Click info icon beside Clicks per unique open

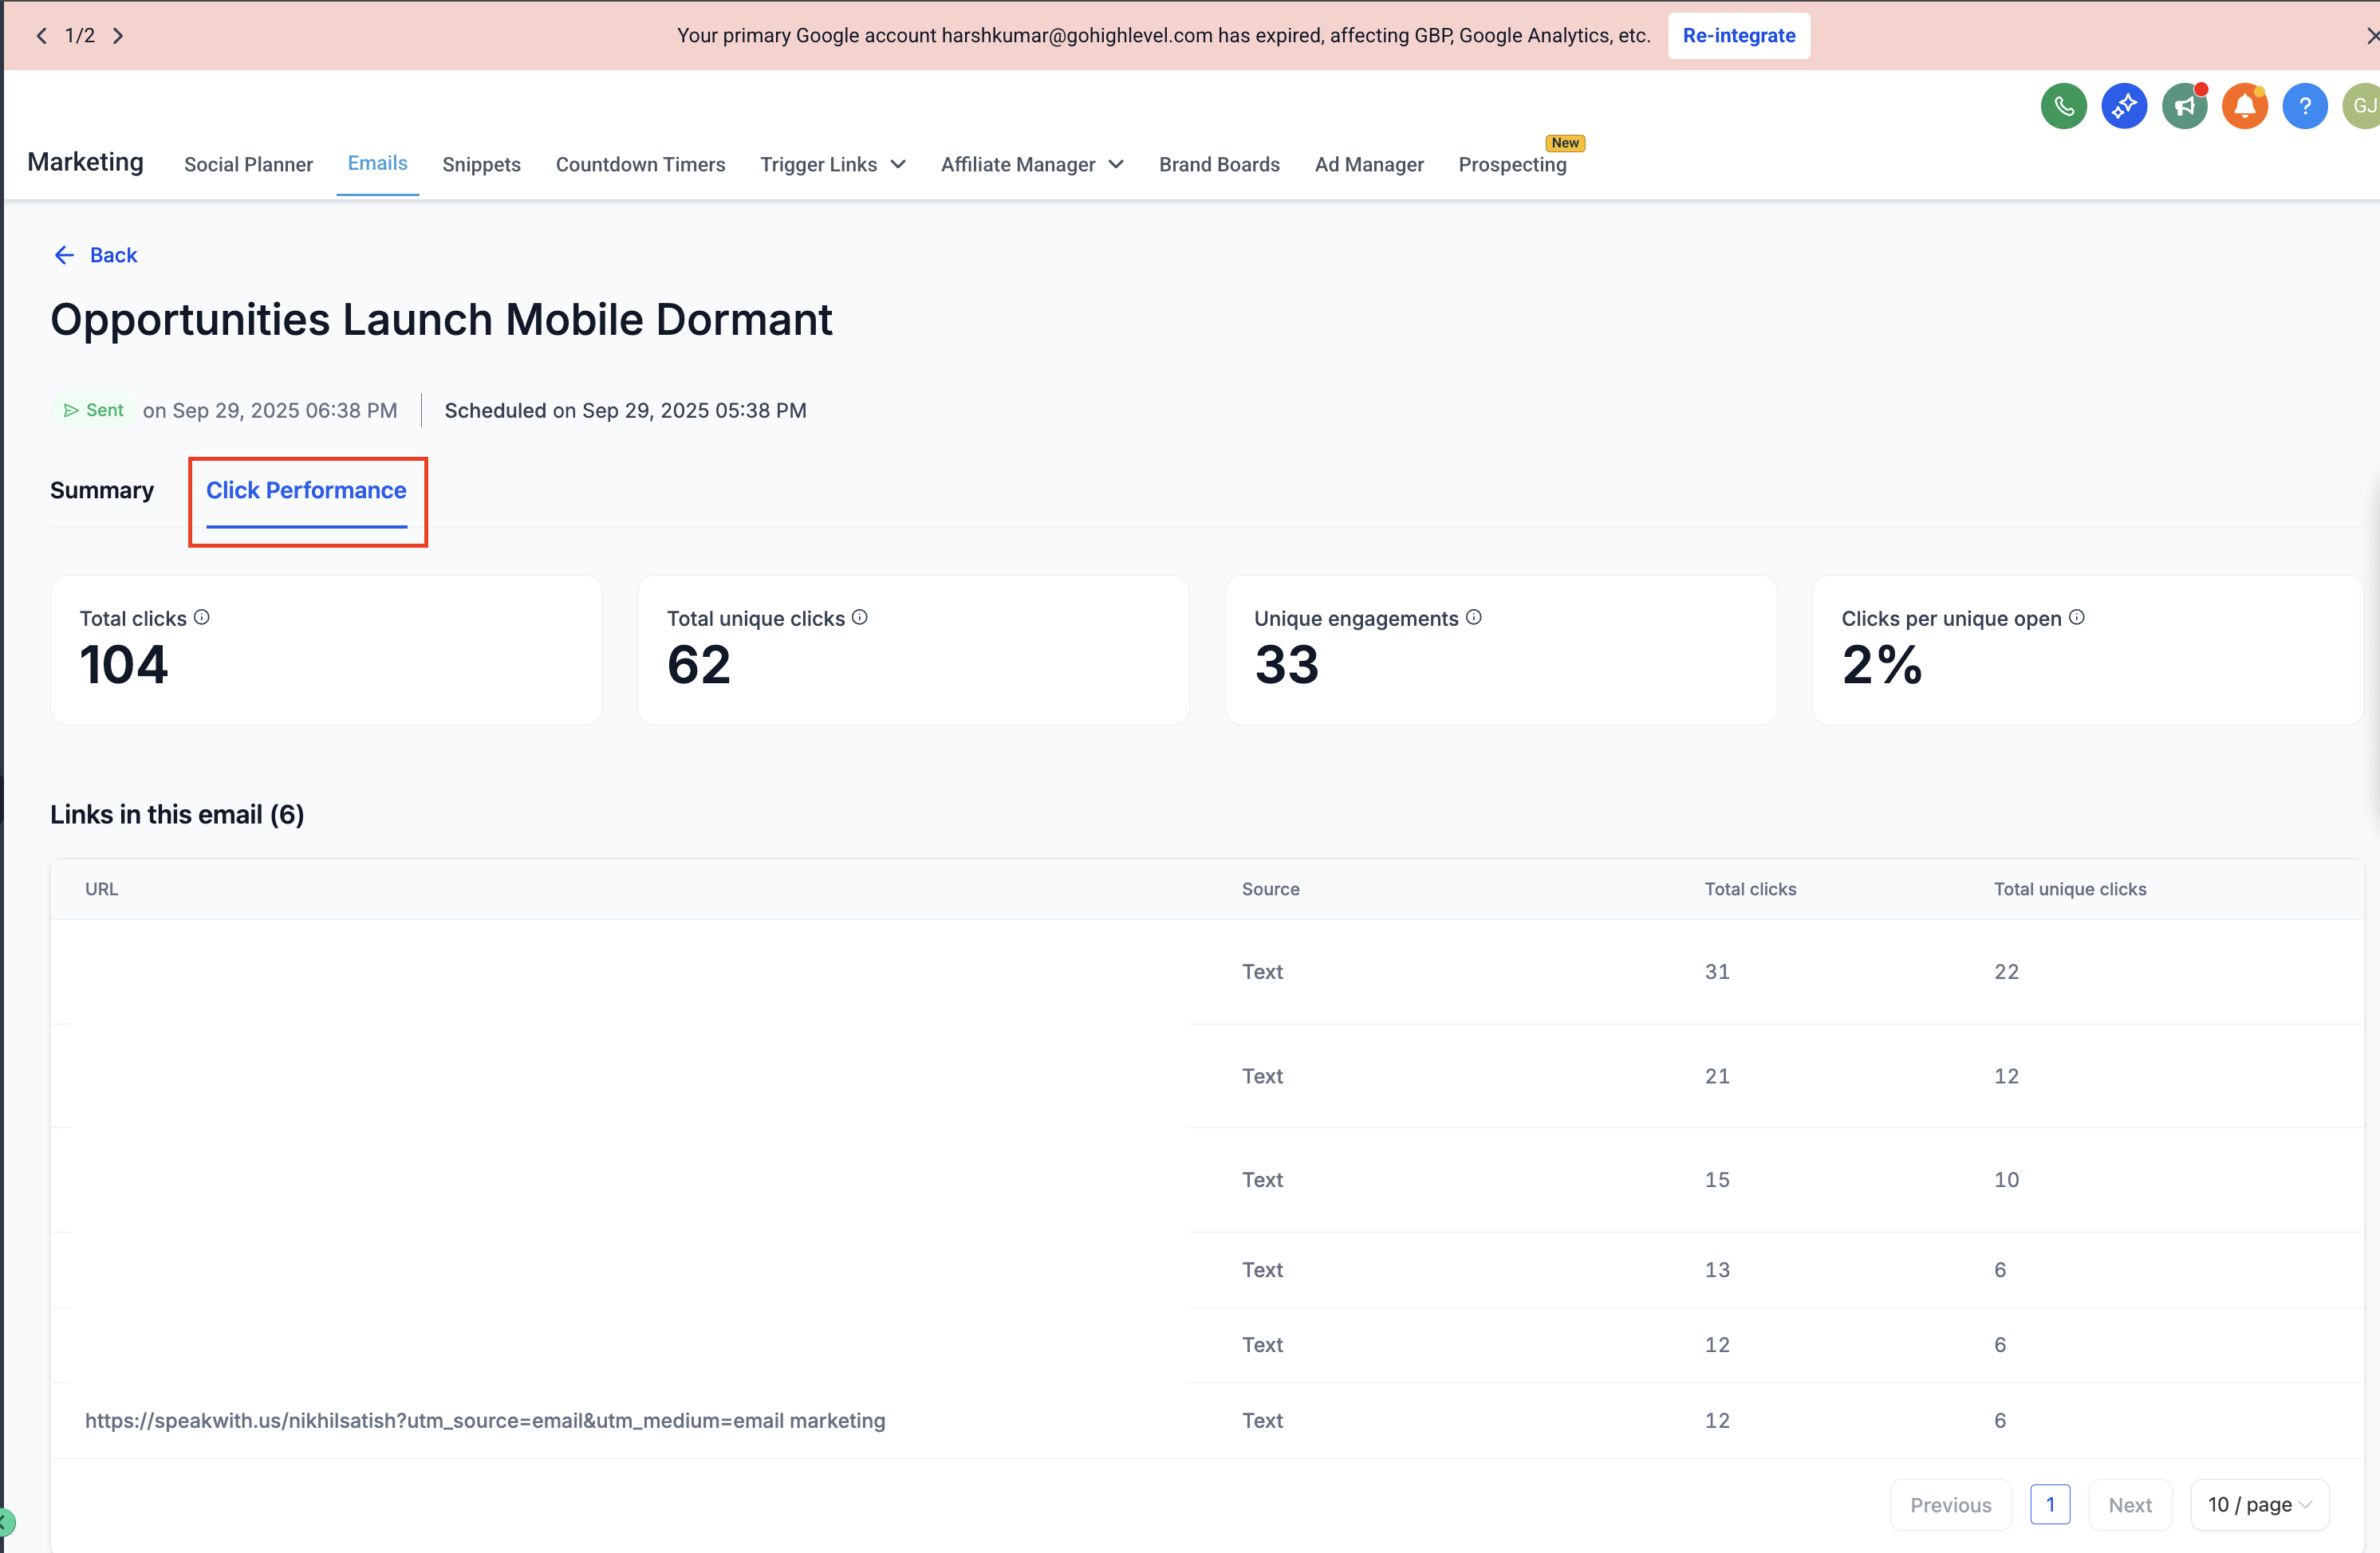pos(2076,618)
